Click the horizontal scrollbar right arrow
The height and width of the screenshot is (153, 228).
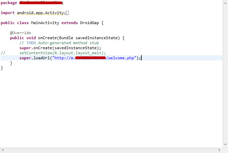click(x=219, y=150)
